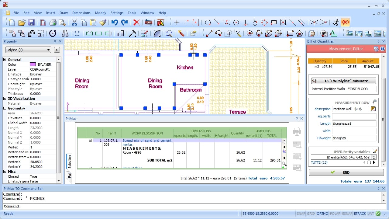Collapse the Geometry property section

pos(5,108)
